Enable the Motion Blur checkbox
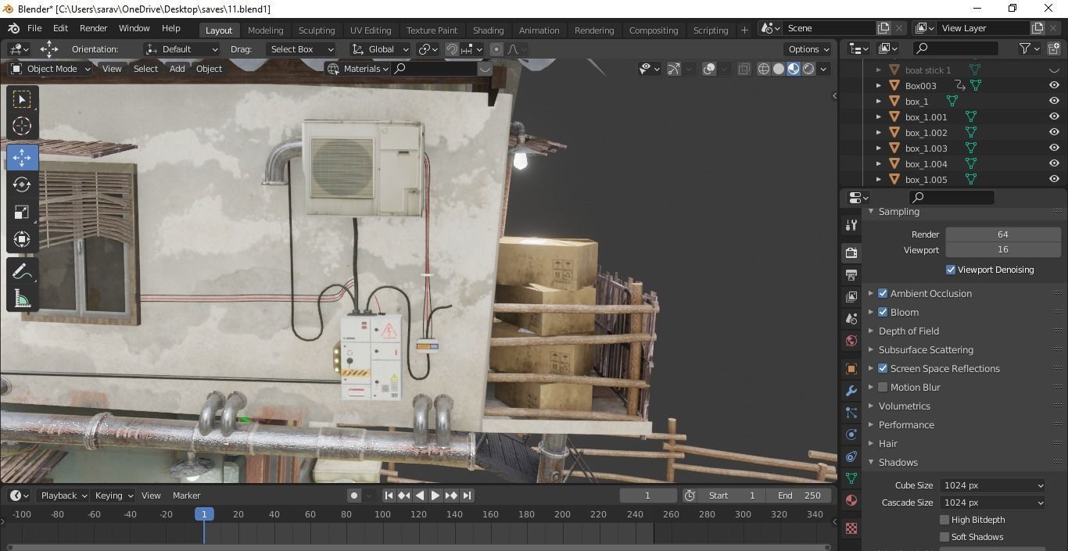 tap(883, 387)
